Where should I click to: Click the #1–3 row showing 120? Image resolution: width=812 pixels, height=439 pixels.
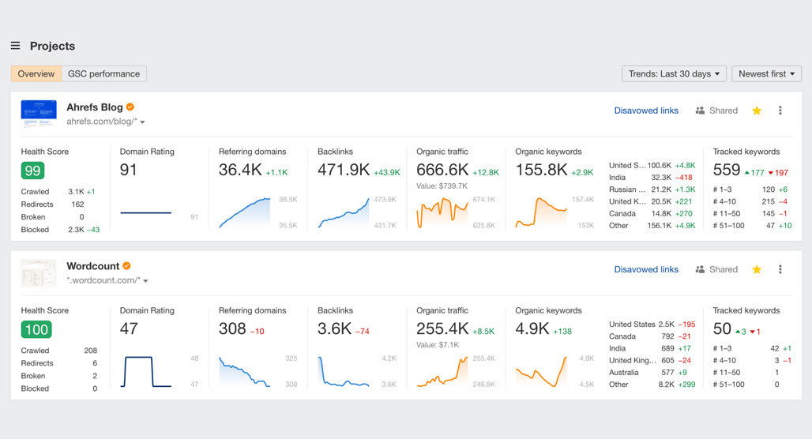point(750,189)
